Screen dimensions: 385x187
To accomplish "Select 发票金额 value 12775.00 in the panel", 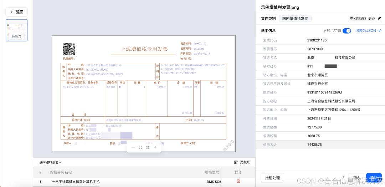I will (314, 127).
